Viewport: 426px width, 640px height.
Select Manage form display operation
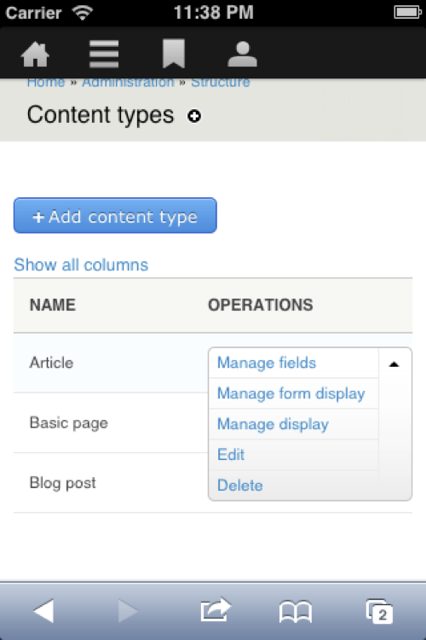point(291,393)
